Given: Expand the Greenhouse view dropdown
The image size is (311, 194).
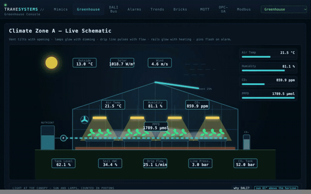Looking at the screenshot, I should [x=284, y=9].
